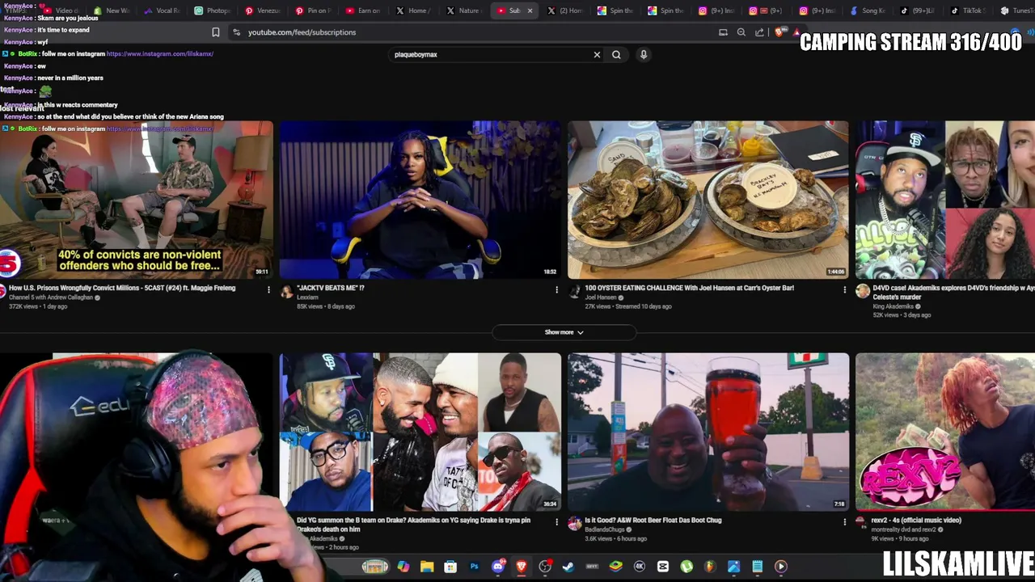Clear the plaqueboymax search text

pyautogui.click(x=597, y=55)
